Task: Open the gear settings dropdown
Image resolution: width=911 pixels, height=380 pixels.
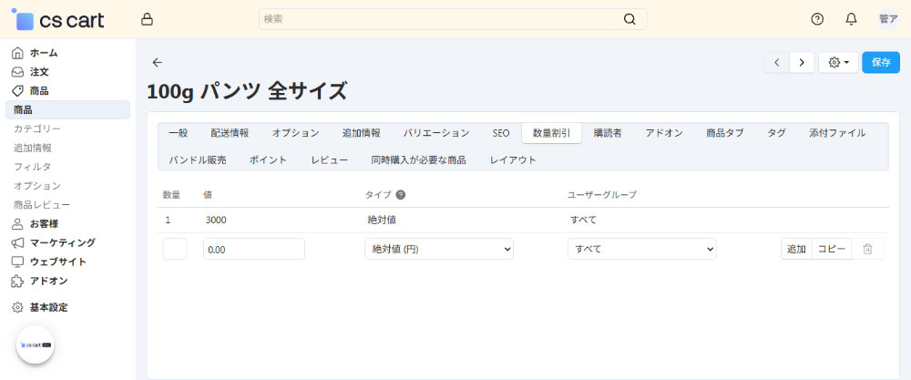Action: tap(838, 62)
